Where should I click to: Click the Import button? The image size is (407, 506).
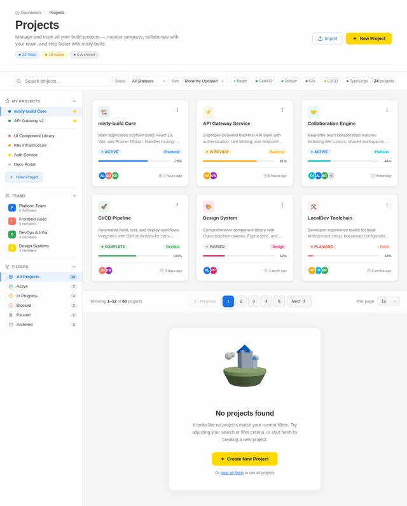pyautogui.click(x=328, y=38)
